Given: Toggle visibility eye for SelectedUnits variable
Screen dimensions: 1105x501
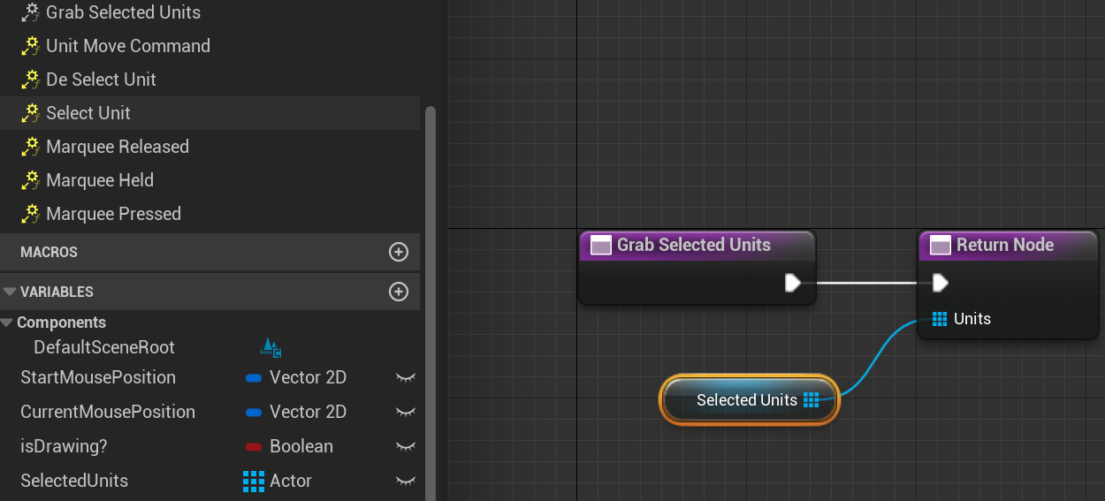Looking at the screenshot, I should tap(406, 482).
